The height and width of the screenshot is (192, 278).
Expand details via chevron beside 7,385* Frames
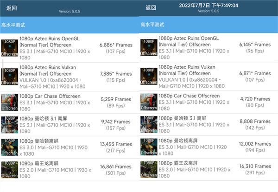(x=135, y=76)
